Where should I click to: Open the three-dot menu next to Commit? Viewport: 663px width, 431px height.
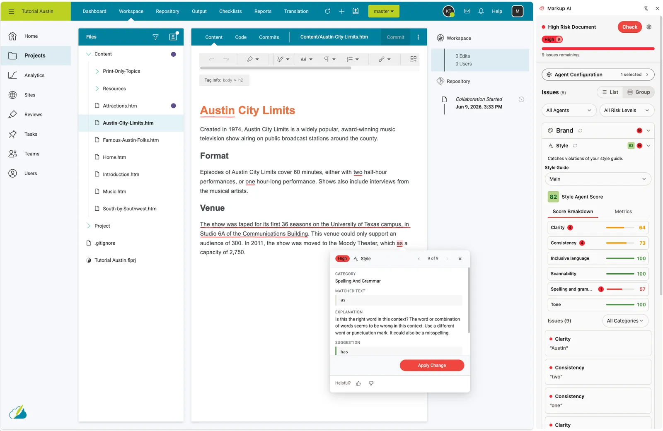coord(418,37)
